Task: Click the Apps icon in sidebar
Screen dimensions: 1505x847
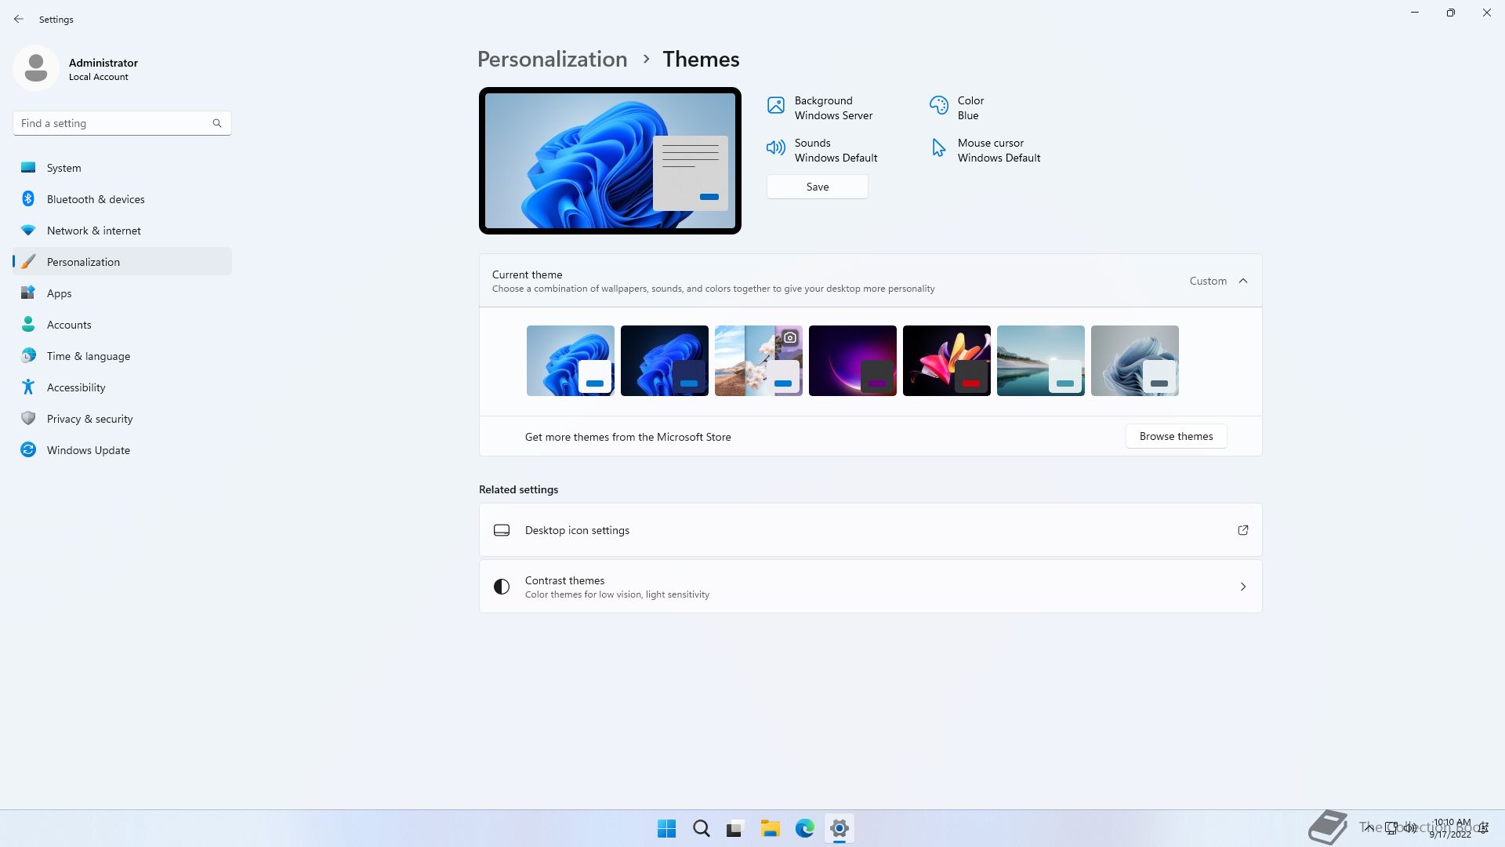Action: (28, 293)
